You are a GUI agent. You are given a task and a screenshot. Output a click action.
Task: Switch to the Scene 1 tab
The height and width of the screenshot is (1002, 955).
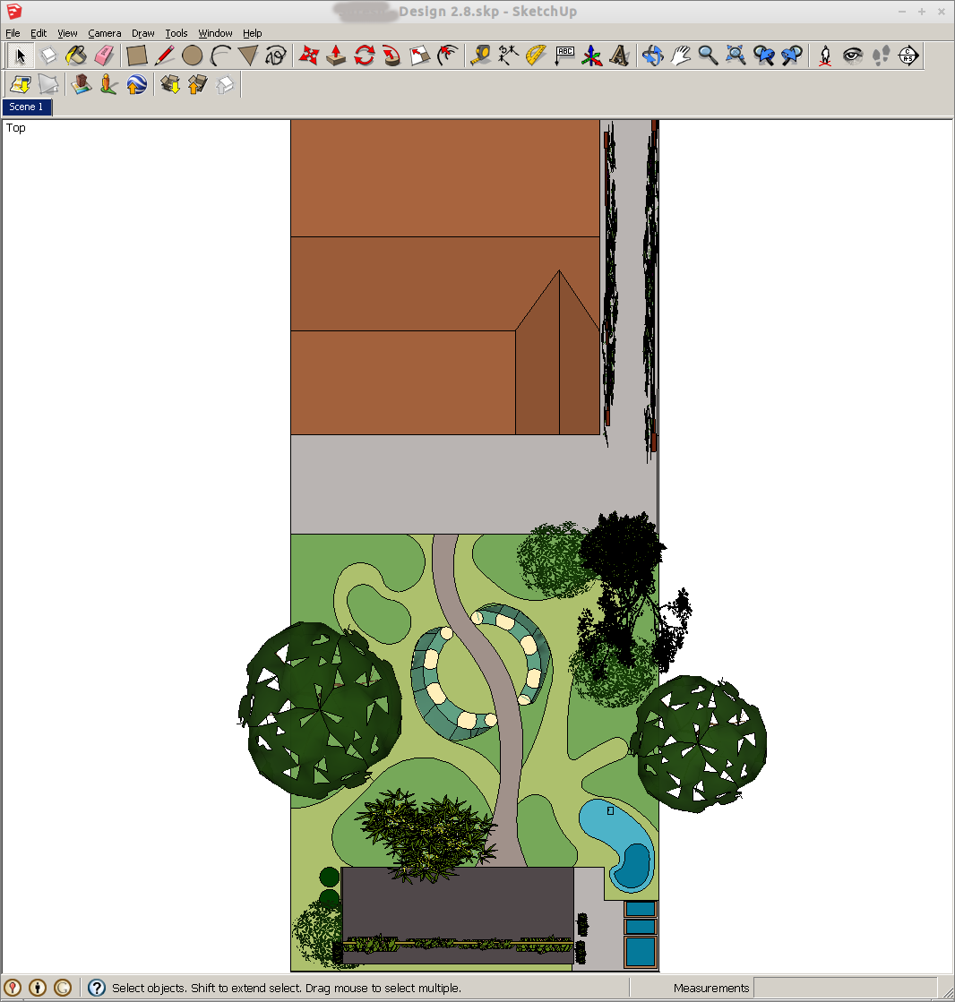point(26,107)
